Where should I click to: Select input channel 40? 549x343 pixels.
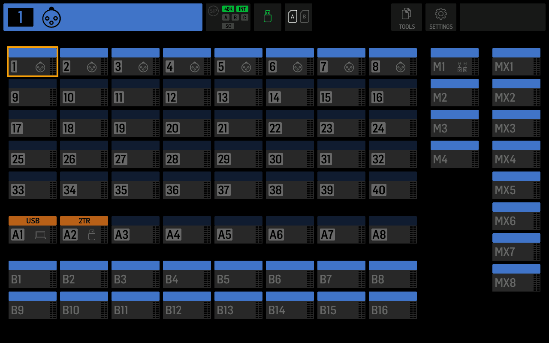point(393,185)
